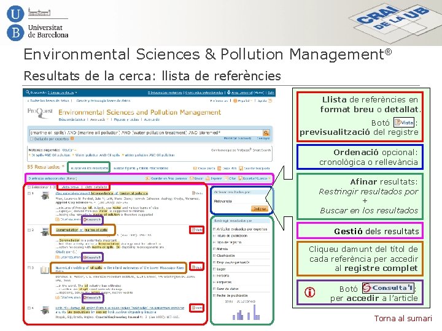This screenshot has height=331, width=442.
Task: Click the Consulta'l button under result 1
Action: pyautogui.click(x=92, y=219)
